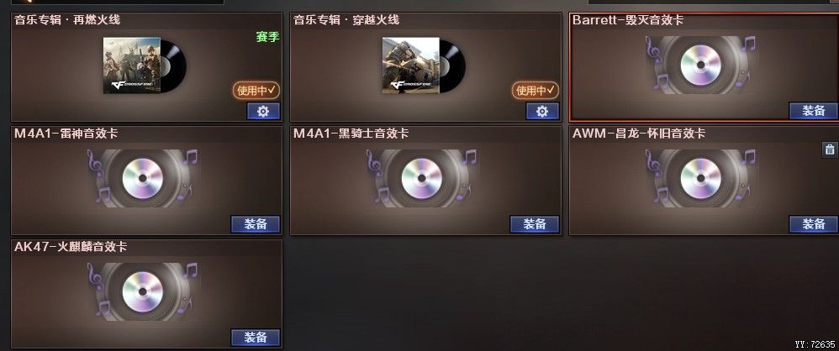Toggle 使用中 status on 再燃火线 album
This screenshot has width=839, height=351.
pyautogui.click(x=256, y=91)
